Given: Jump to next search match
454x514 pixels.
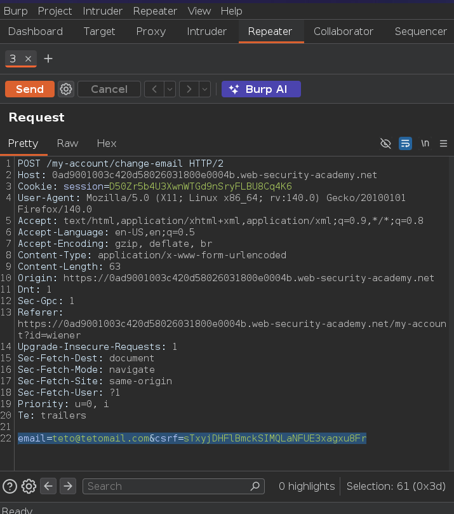Looking at the screenshot, I should click(68, 486).
